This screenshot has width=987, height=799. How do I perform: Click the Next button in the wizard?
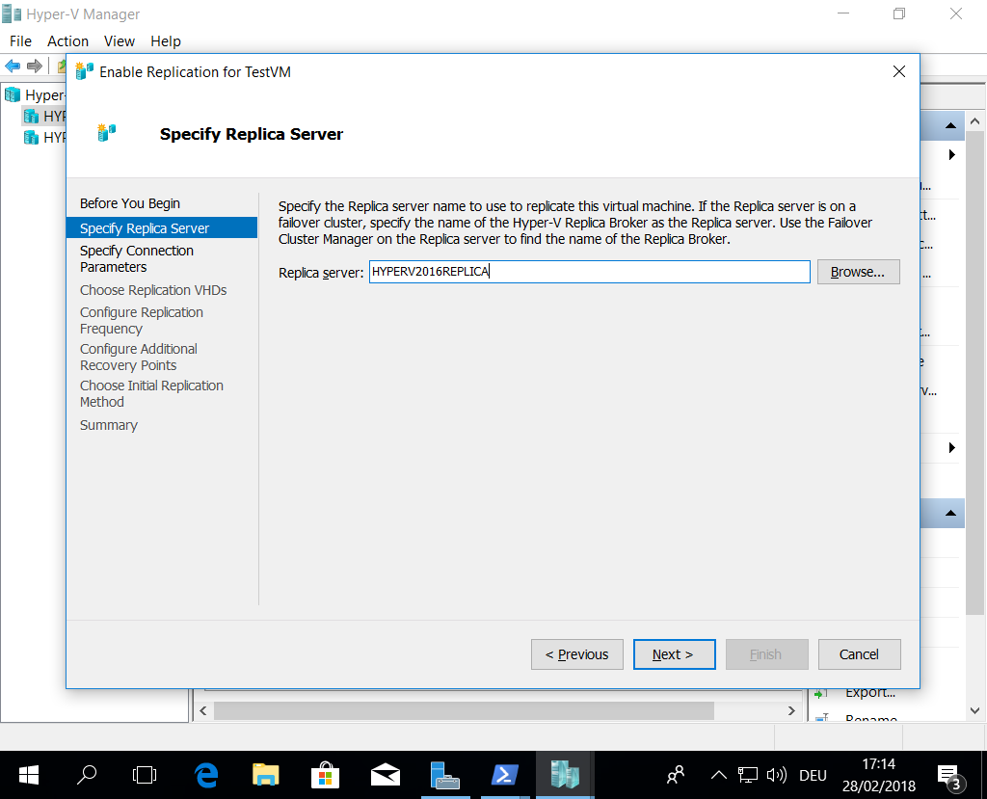tap(674, 654)
